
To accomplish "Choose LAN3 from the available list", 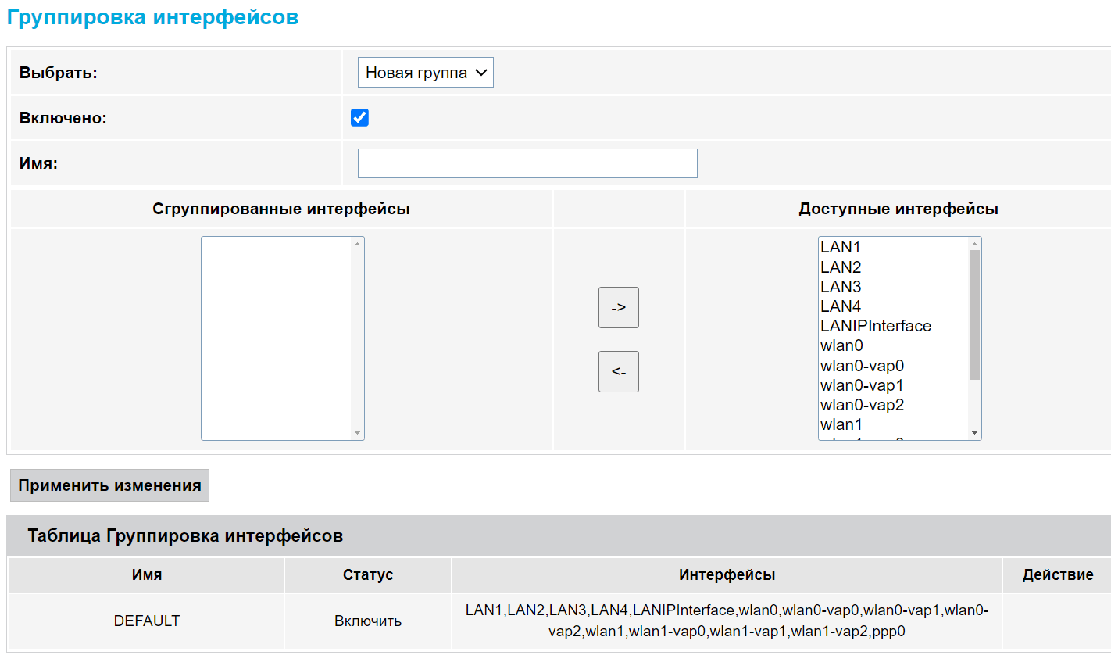I will click(x=841, y=287).
